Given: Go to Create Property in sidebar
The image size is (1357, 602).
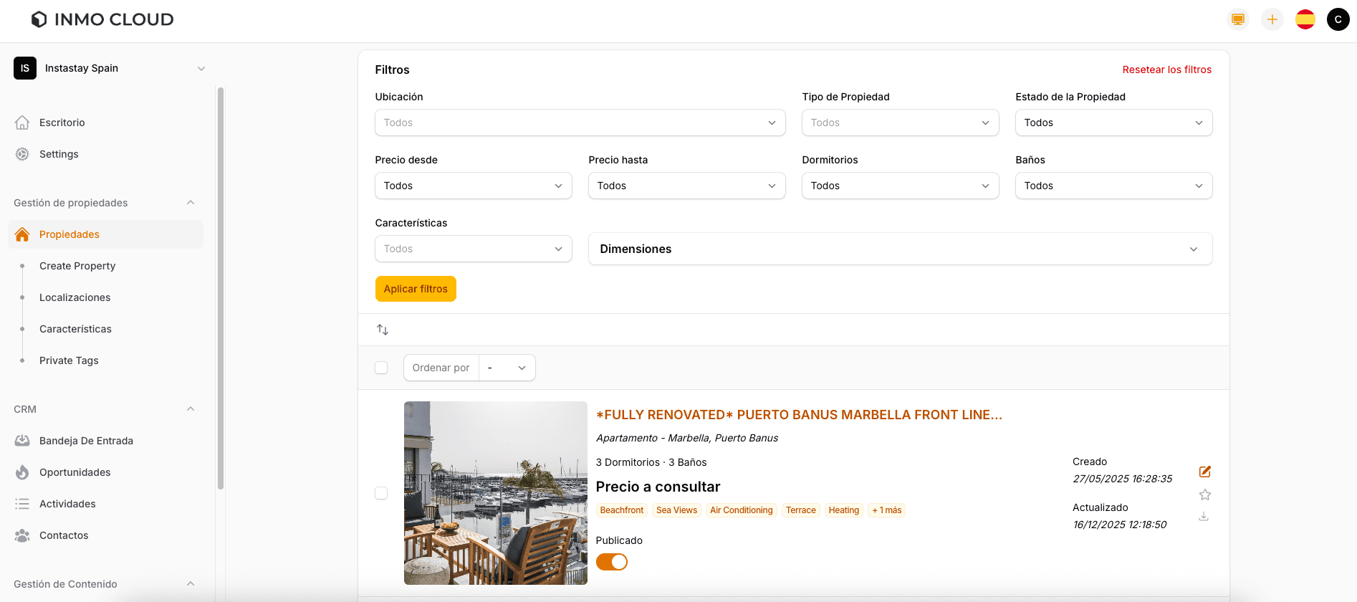Looking at the screenshot, I should (x=77, y=266).
